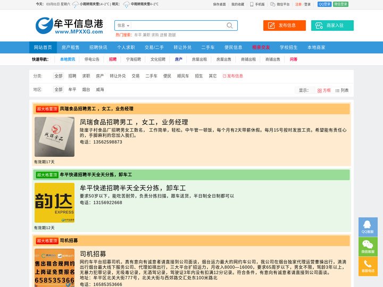Image resolution: width=383 pixels, height=287 pixels.
Task: Click the green header bar title 牟平快递招聘
Action: [96, 175]
